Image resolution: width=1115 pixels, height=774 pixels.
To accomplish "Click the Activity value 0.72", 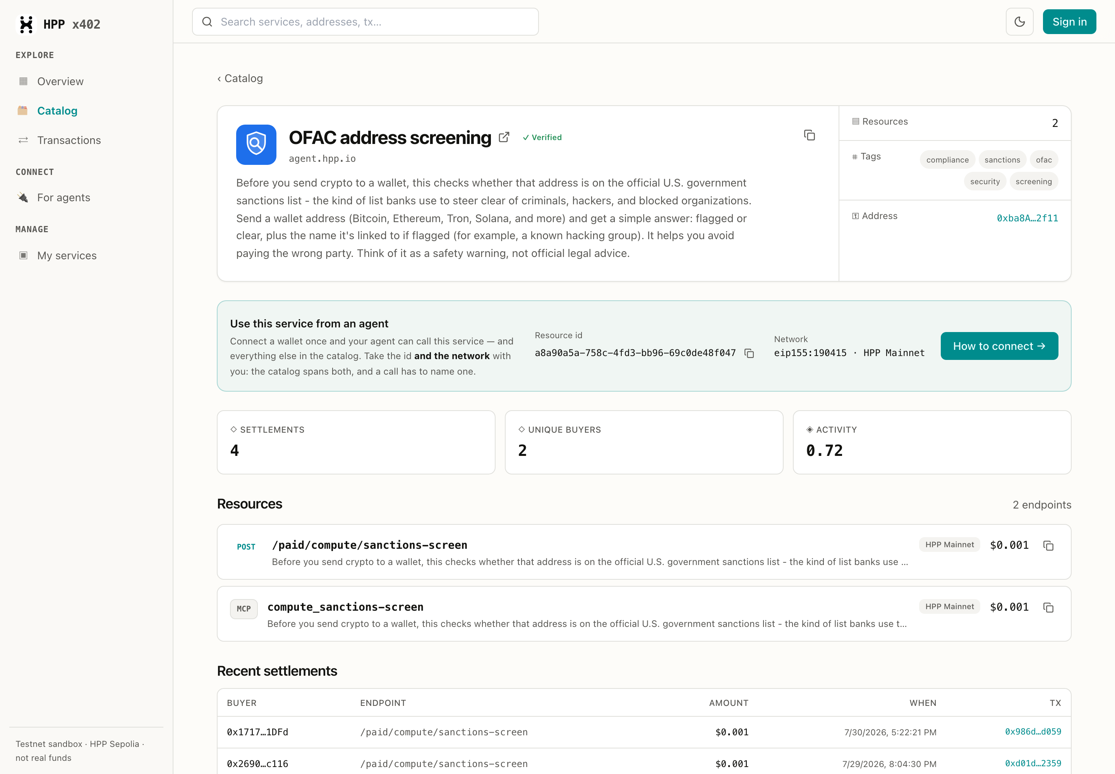I will 824,450.
